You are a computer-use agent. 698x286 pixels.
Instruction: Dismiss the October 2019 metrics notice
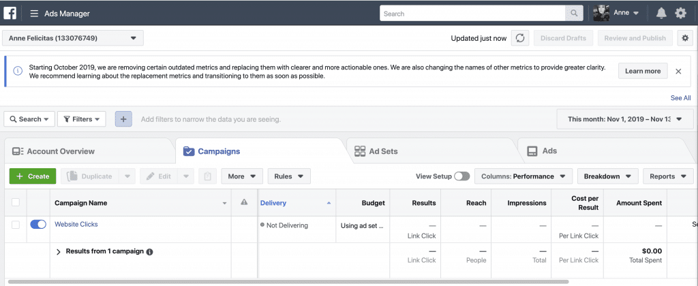[x=678, y=71]
